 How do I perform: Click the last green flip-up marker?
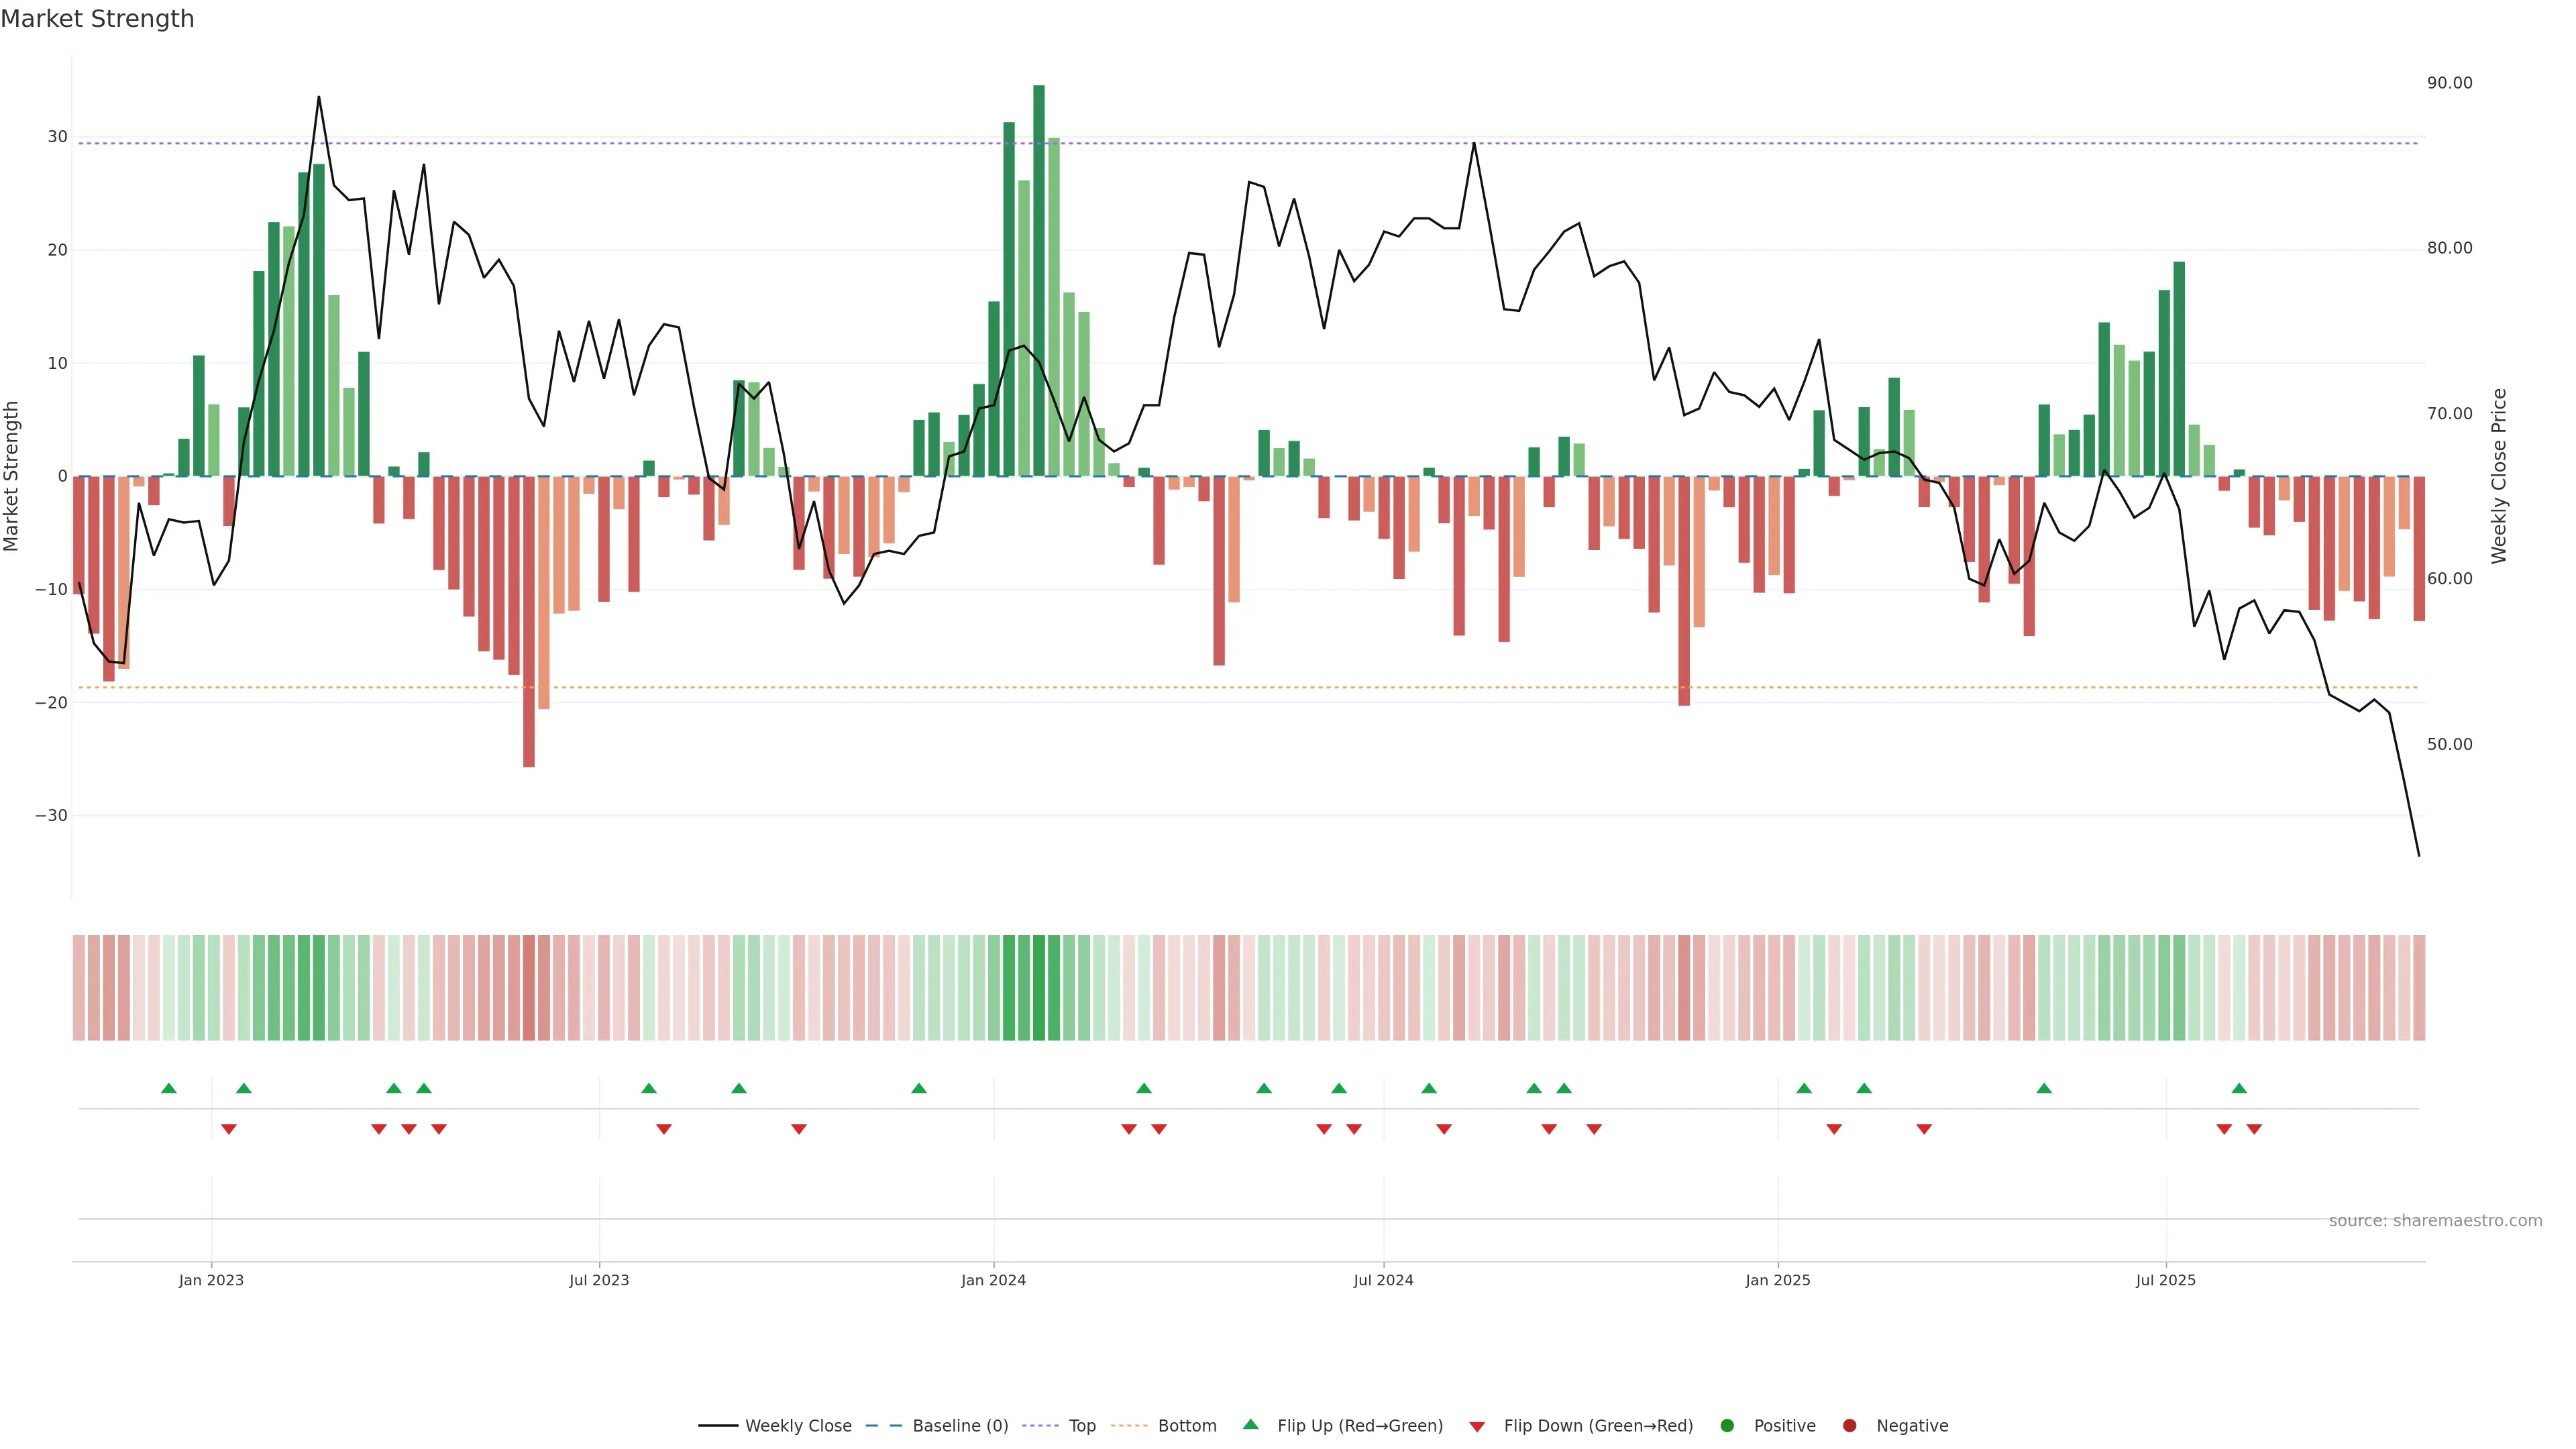2239,1088
